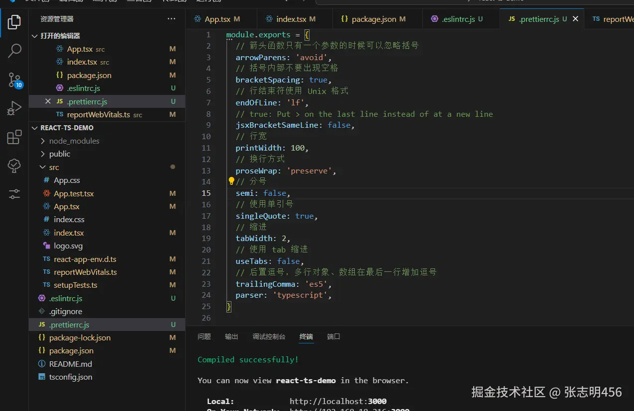The height and width of the screenshot is (411, 634).
Task: Open the localhost:3000 link in terminal
Action: pyautogui.click(x=338, y=401)
